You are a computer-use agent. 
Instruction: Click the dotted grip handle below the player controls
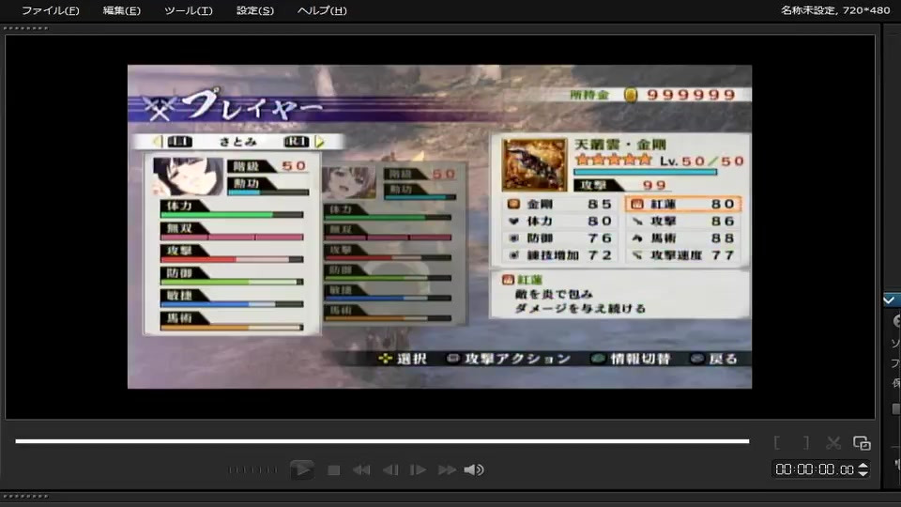pyautogui.click(x=26, y=496)
